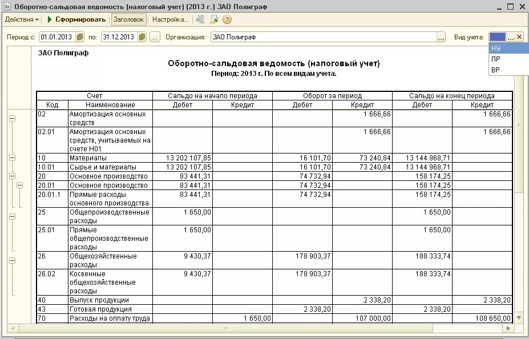The image size is (529, 339).
Task: Open the Действия menu
Action: (x=22, y=19)
